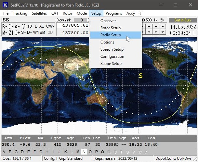The width and height of the screenshot is (198, 162).
Task: Select Radio Setup from the Setup menu
Action: pos(111,35)
